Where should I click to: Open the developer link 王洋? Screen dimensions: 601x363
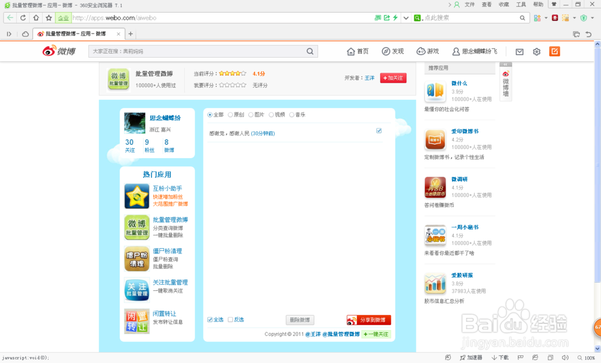tap(370, 78)
